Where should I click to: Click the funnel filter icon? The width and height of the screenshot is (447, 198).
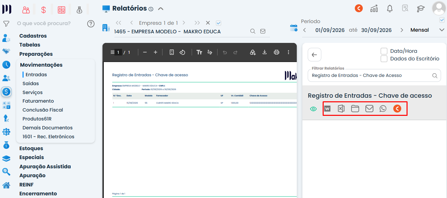pyautogui.click(x=6, y=24)
